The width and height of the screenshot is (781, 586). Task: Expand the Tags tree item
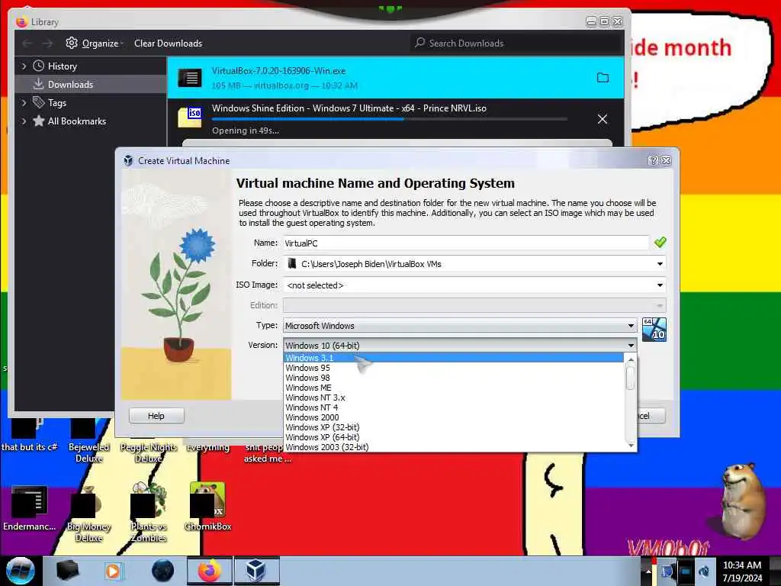tap(24, 103)
